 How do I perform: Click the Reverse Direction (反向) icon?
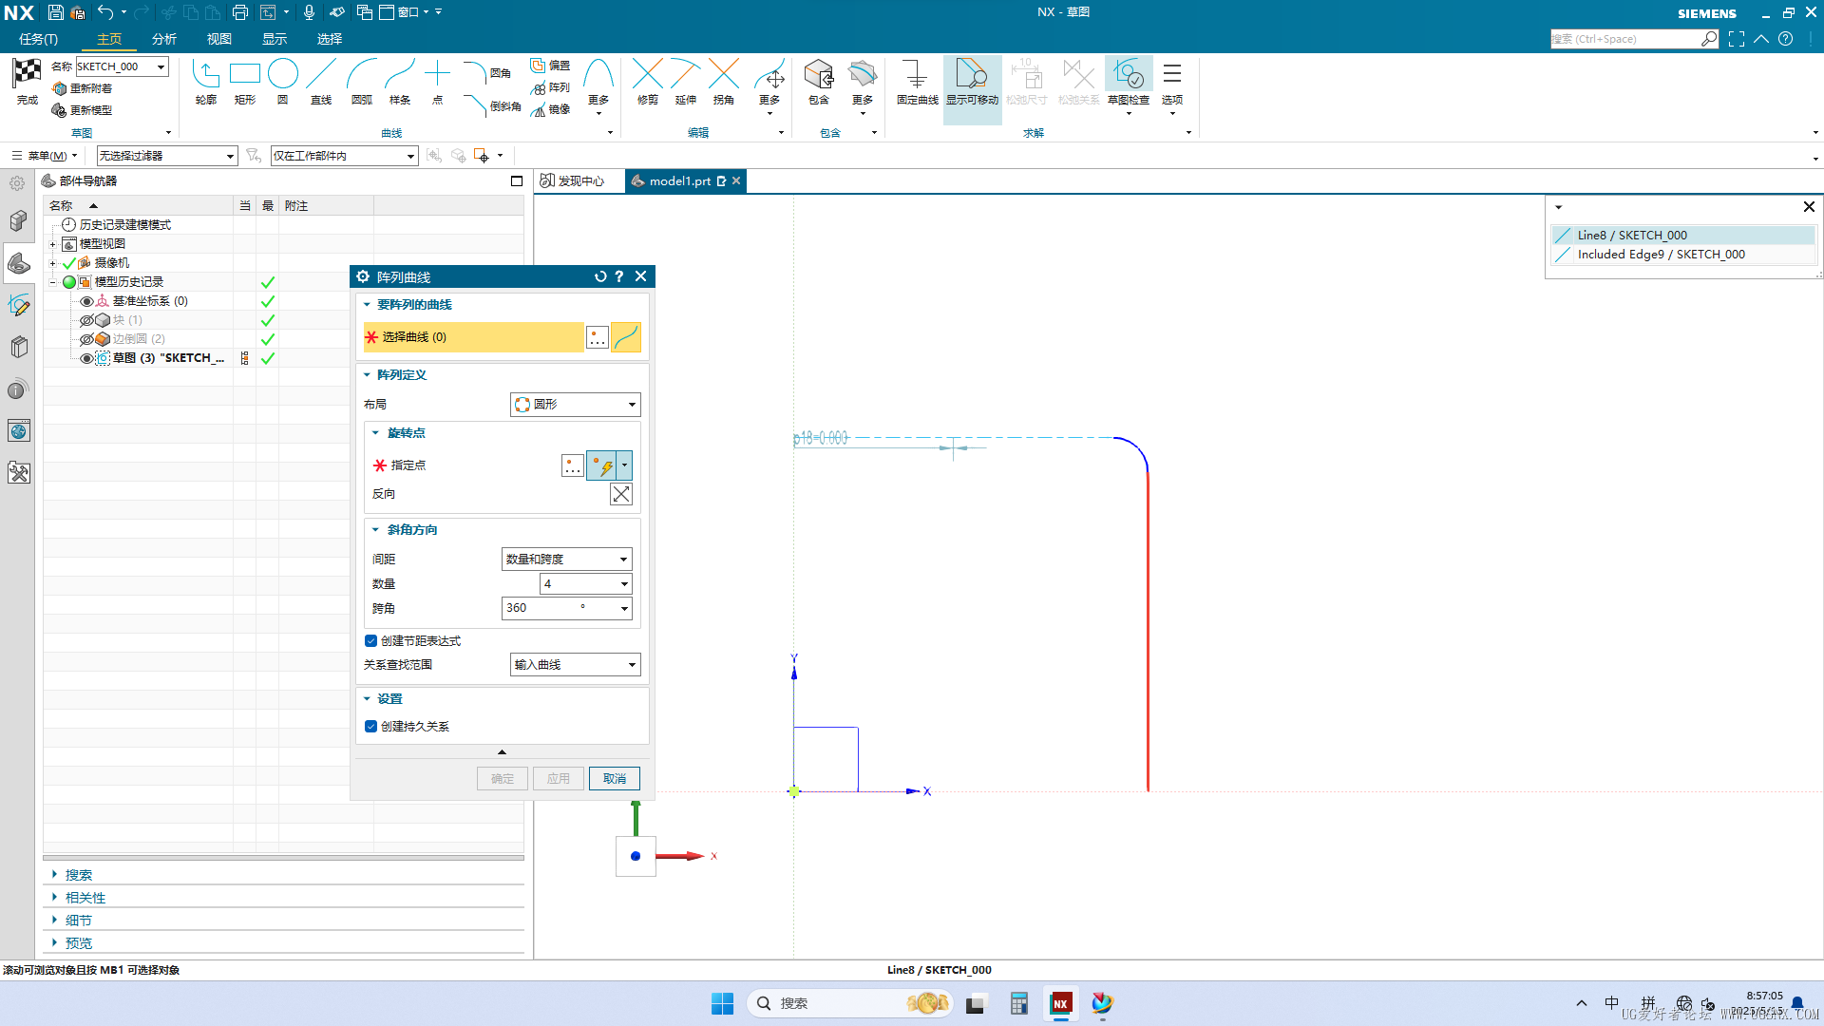pos(620,494)
